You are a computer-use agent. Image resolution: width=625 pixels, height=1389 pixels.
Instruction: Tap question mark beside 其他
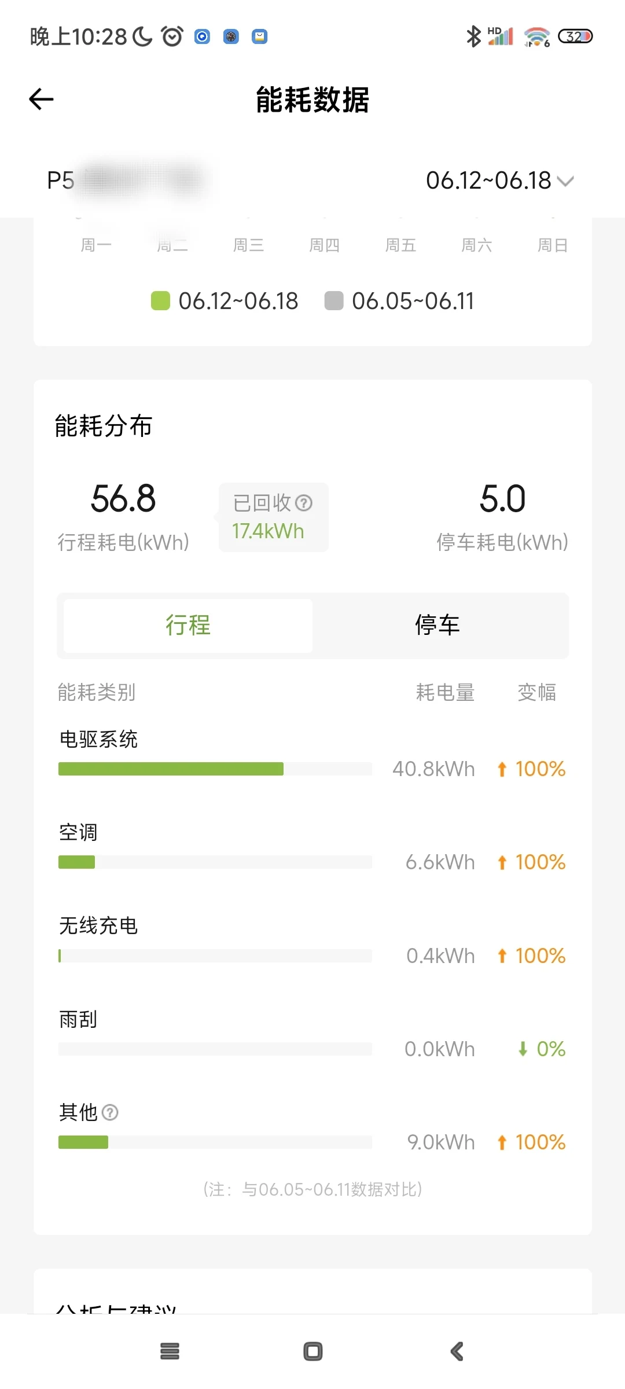tap(110, 1112)
